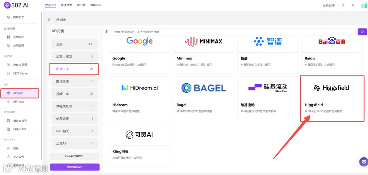Open the 硅基流动 card
Viewport: 368px width, 175px height.
pyautogui.click(x=268, y=98)
